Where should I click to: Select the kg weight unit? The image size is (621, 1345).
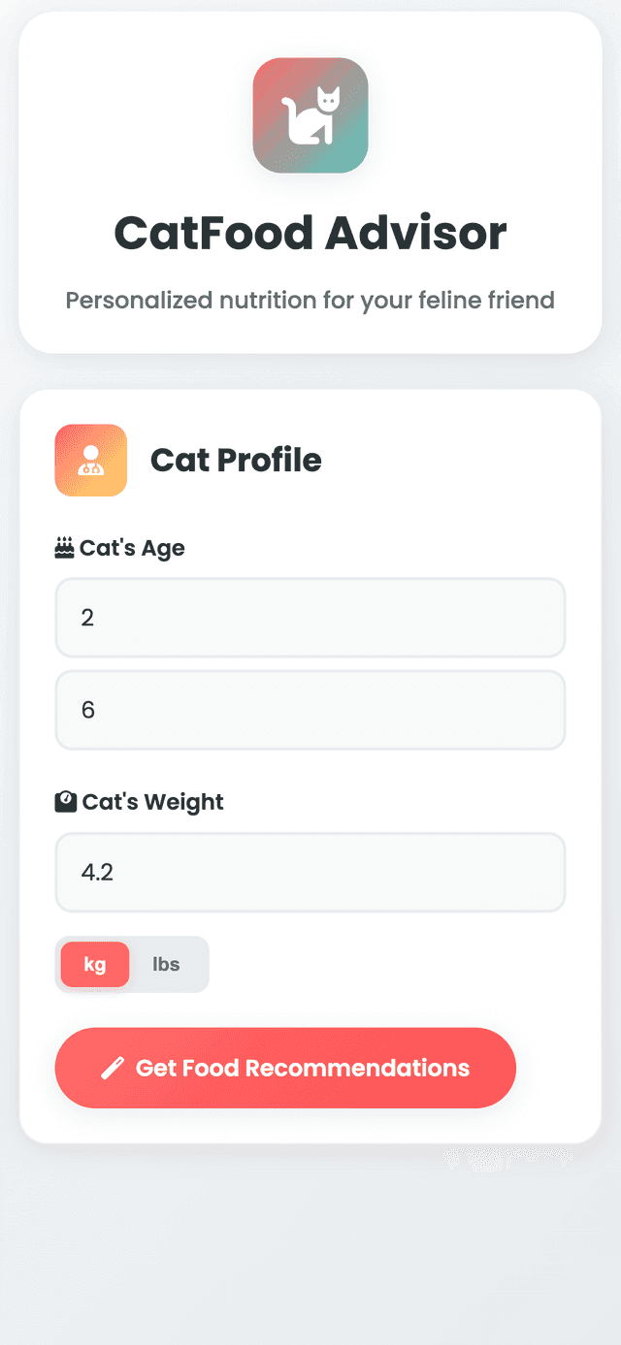tap(93, 964)
